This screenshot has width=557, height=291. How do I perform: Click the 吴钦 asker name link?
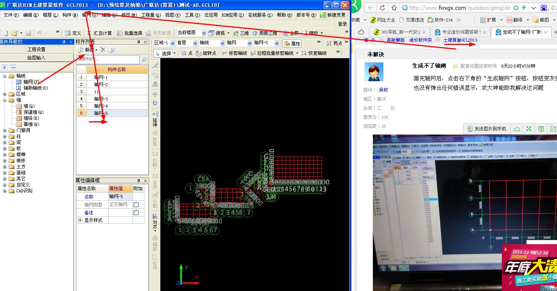click(383, 90)
